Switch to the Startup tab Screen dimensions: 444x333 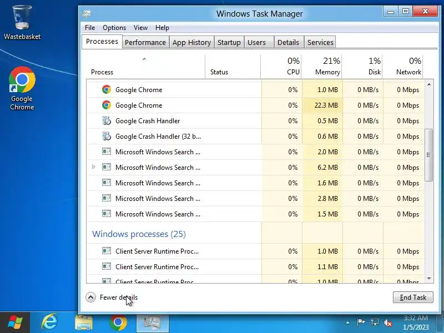229,43
